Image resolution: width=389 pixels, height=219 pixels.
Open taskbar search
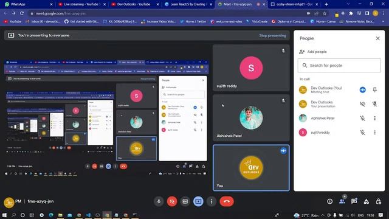[x=13, y=215]
